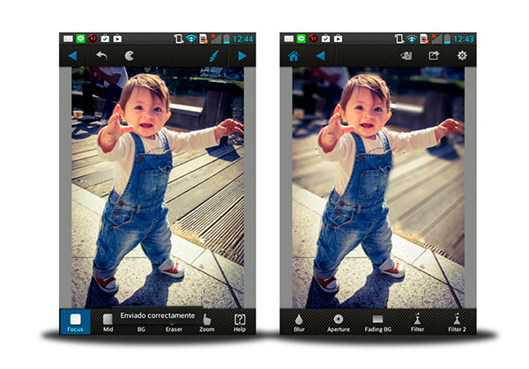This screenshot has width=529, height=369.
Task: Tap the blurred-background photo on the 12:43 screen
Action: pos(378,188)
